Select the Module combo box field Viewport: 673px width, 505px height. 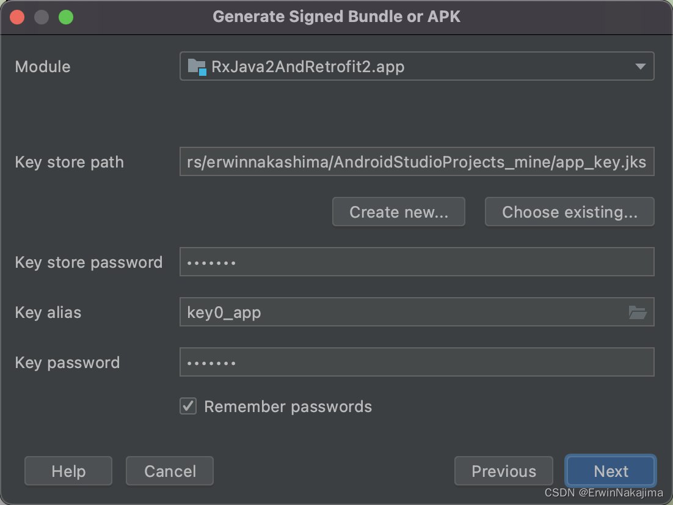click(417, 66)
